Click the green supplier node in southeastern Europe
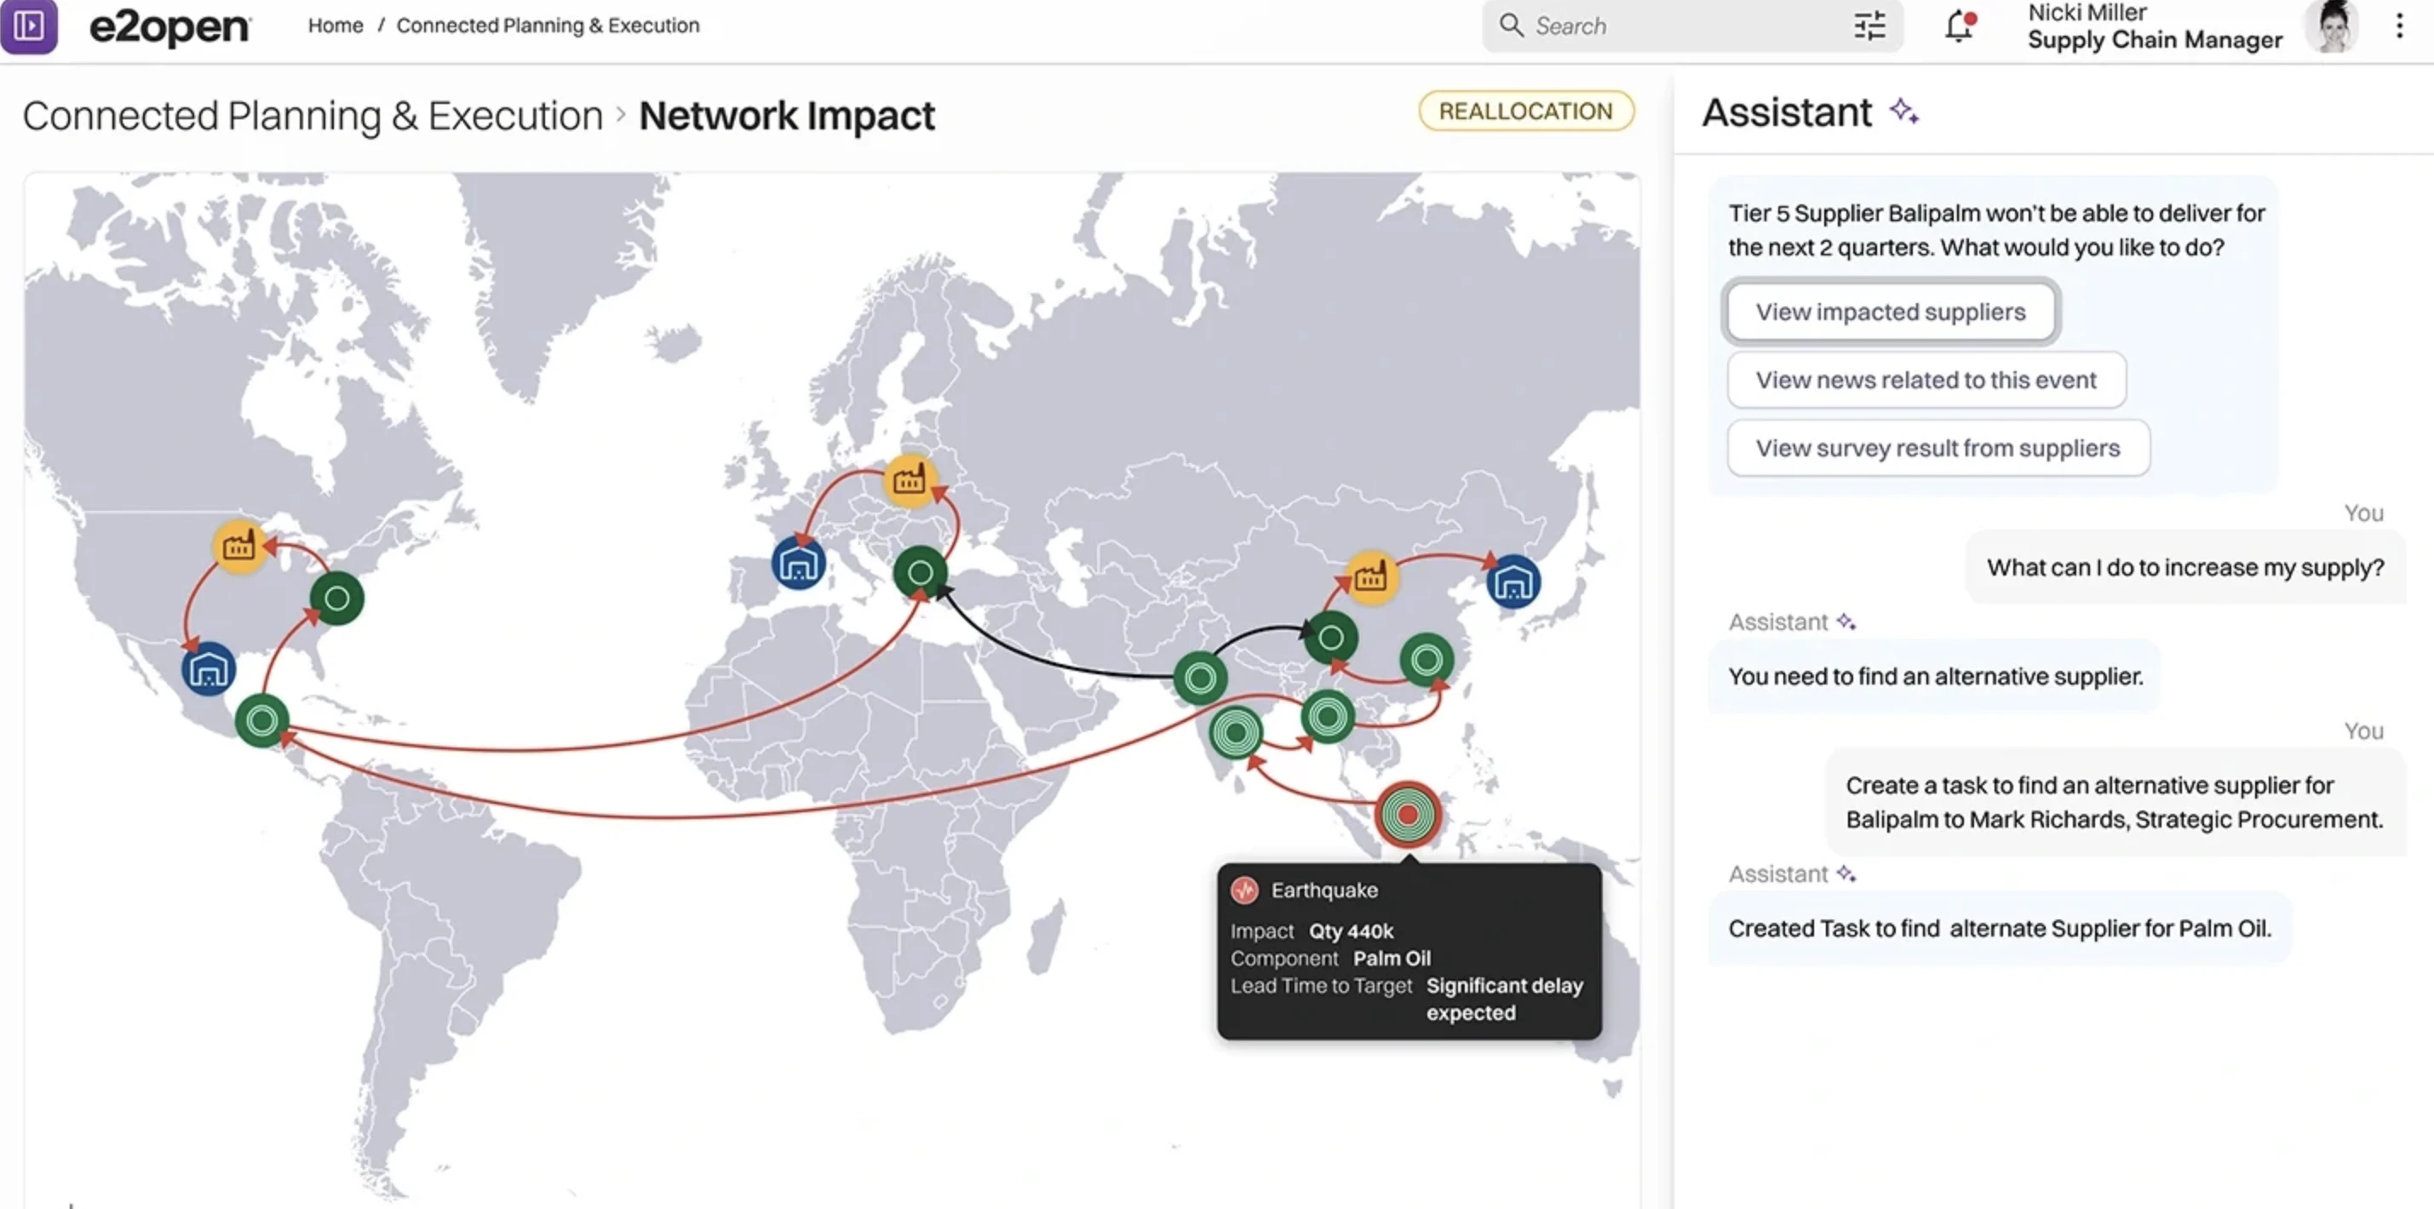Image resolution: width=2434 pixels, height=1209 pixels. point(921,571)
